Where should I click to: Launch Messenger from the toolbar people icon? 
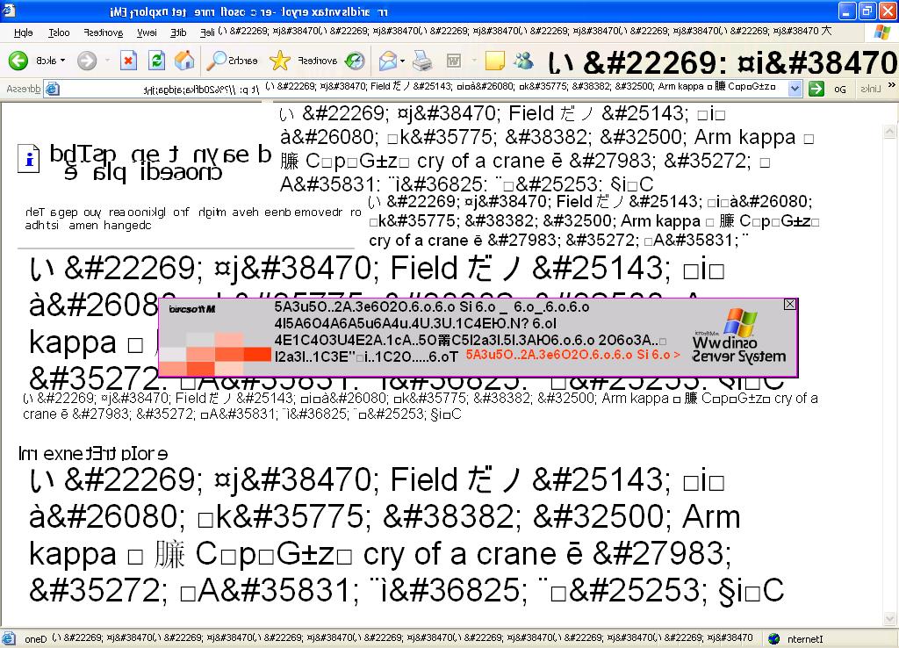tap(524, 61)
